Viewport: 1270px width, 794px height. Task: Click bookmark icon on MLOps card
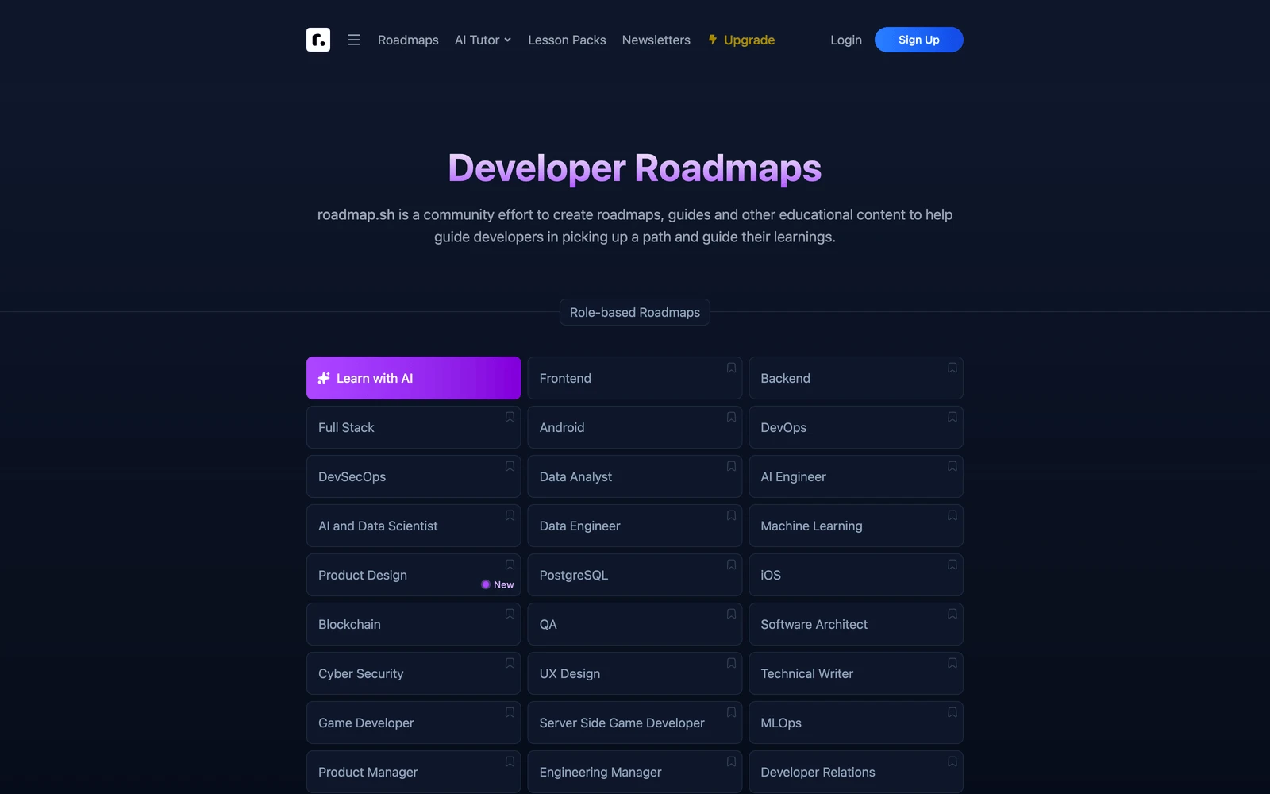952,712
